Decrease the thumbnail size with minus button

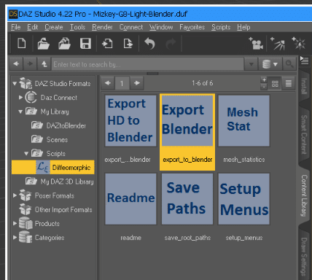click(x=264, y=87)
